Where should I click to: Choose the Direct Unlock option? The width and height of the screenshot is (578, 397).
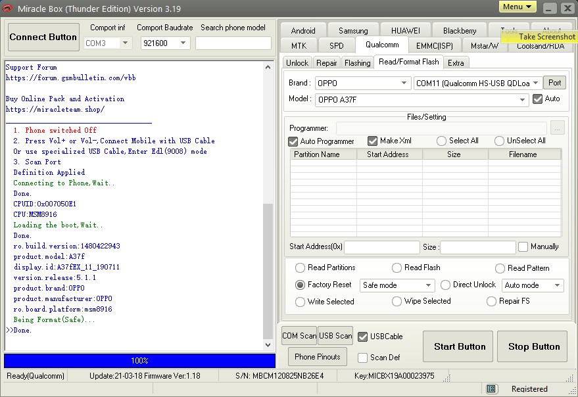point(445,285)
